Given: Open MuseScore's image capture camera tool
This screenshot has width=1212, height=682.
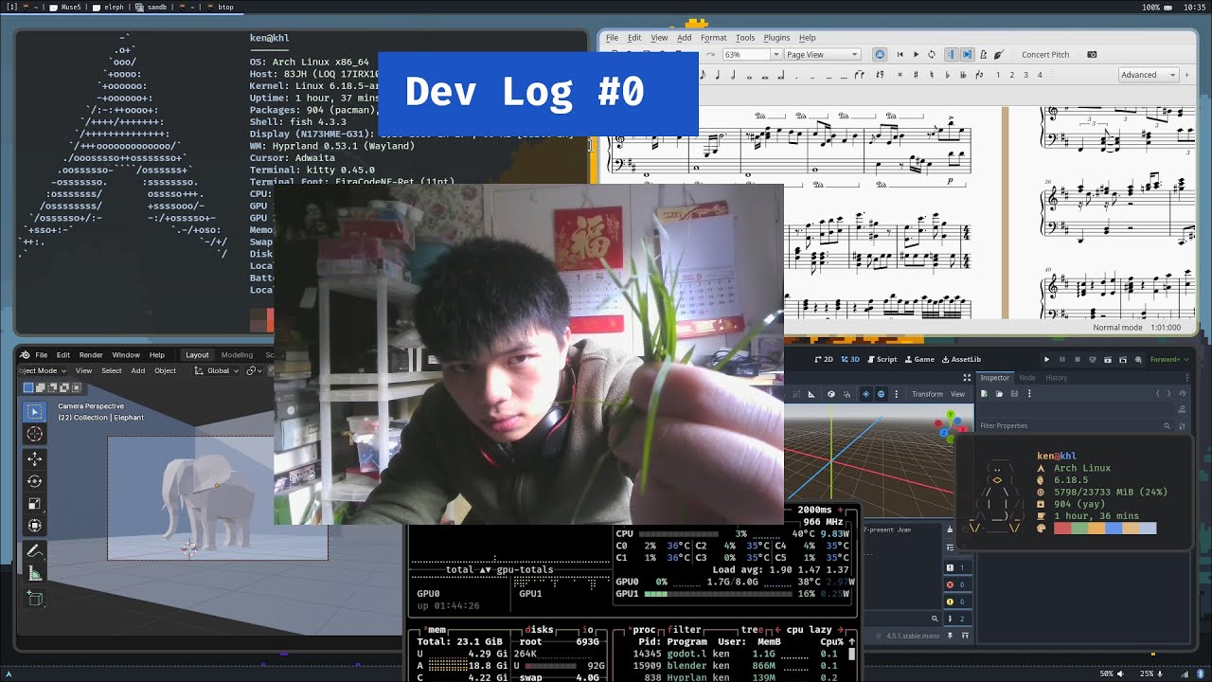Looking at the screenshot, I should point(1092,54).
